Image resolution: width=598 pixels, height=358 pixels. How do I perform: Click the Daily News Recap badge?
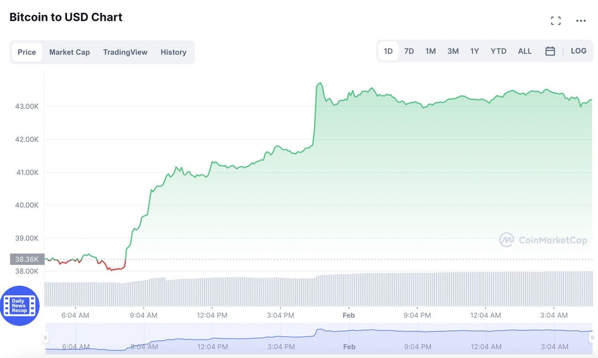pyautogui.click(x=19, y=306)
